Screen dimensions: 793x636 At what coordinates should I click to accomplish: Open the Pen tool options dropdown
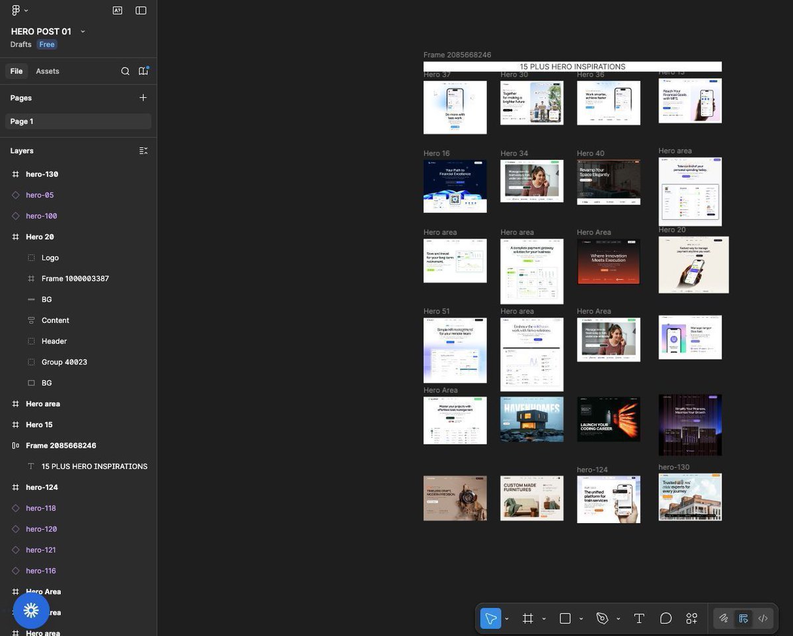point(618,619)
